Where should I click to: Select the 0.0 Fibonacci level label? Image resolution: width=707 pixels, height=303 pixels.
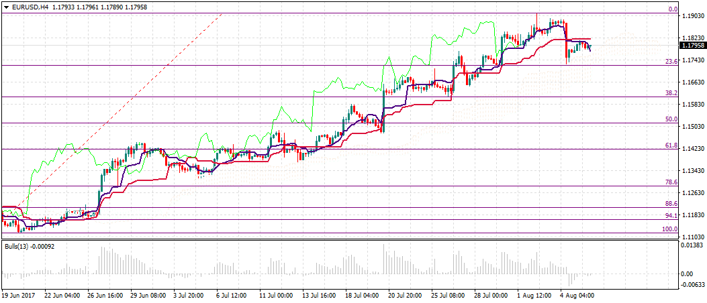(671, 9)
